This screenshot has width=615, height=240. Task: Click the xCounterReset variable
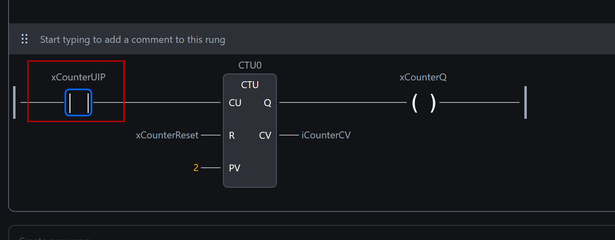pyautogui.click(x=167, y=135)
